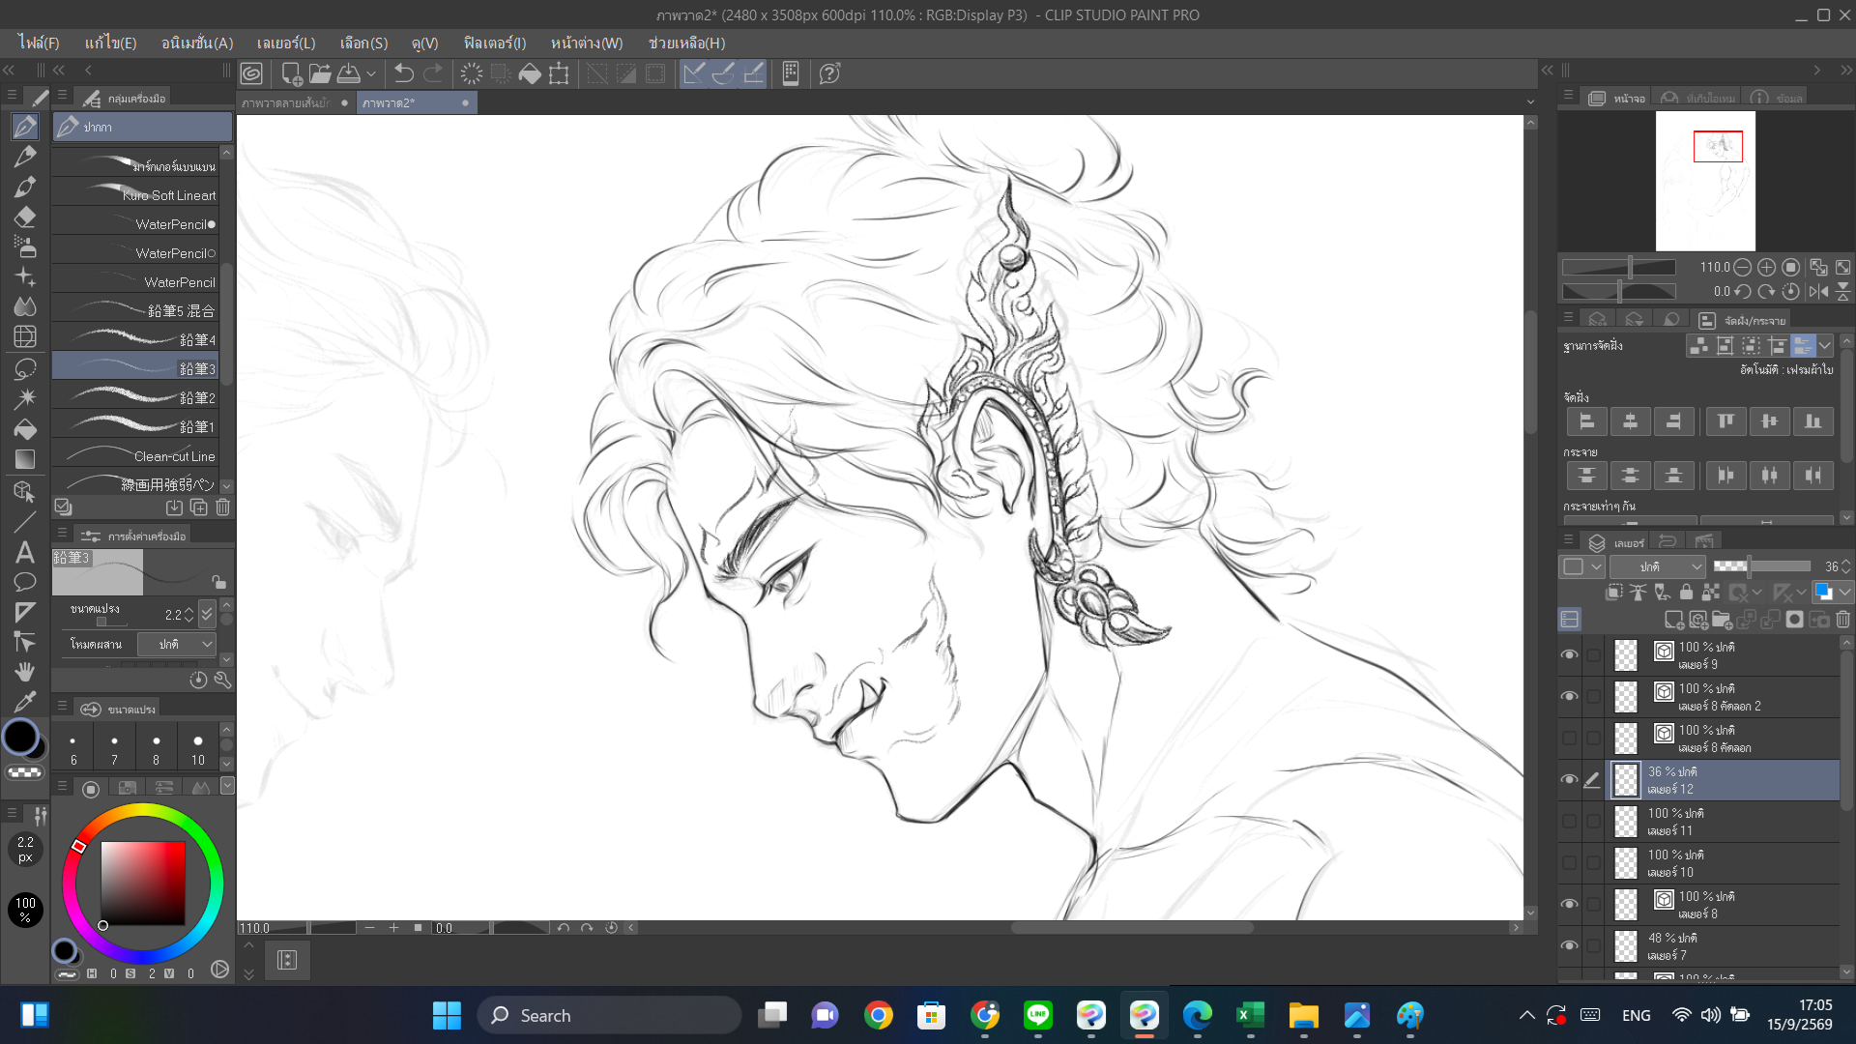Open layer palette color dropdown
This screenshot has height=1044, width=1856.
1845,592
